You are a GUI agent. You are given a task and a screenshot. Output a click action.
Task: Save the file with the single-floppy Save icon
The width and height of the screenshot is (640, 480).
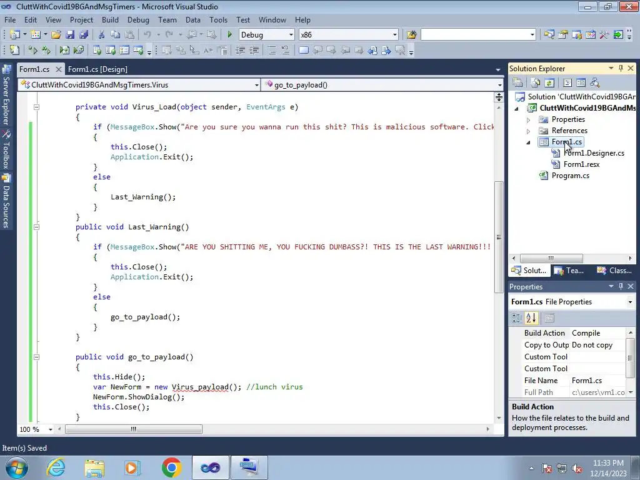click(70, 35)
